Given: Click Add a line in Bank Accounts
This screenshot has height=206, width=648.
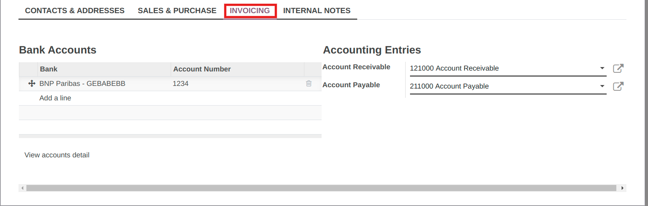Looking at the screenshot, I should [x=55, y=98].
